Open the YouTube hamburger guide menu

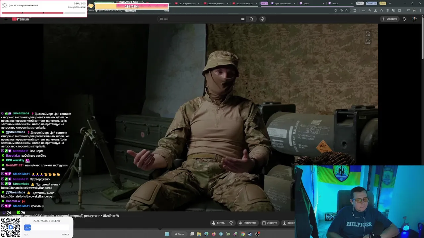click(x=6, y=19)
